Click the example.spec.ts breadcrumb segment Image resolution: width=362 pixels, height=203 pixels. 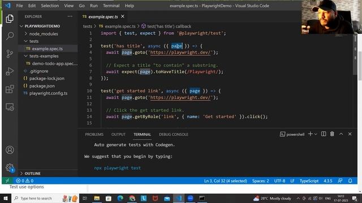pyautogui.click(x=120, y=27)
